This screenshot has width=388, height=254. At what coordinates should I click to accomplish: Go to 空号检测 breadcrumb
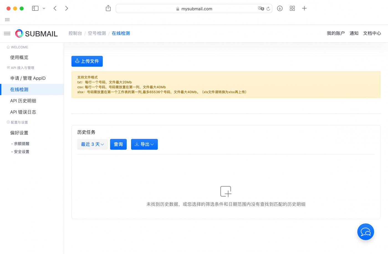click(x=97, y=33)
